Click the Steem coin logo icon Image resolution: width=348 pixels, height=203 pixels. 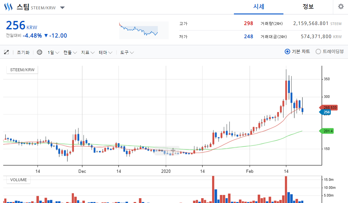click(x=8, y=7)
